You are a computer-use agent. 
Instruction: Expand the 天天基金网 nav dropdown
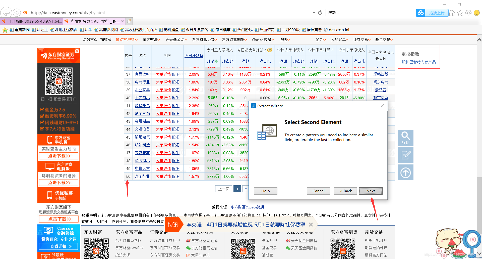(176, 39)
